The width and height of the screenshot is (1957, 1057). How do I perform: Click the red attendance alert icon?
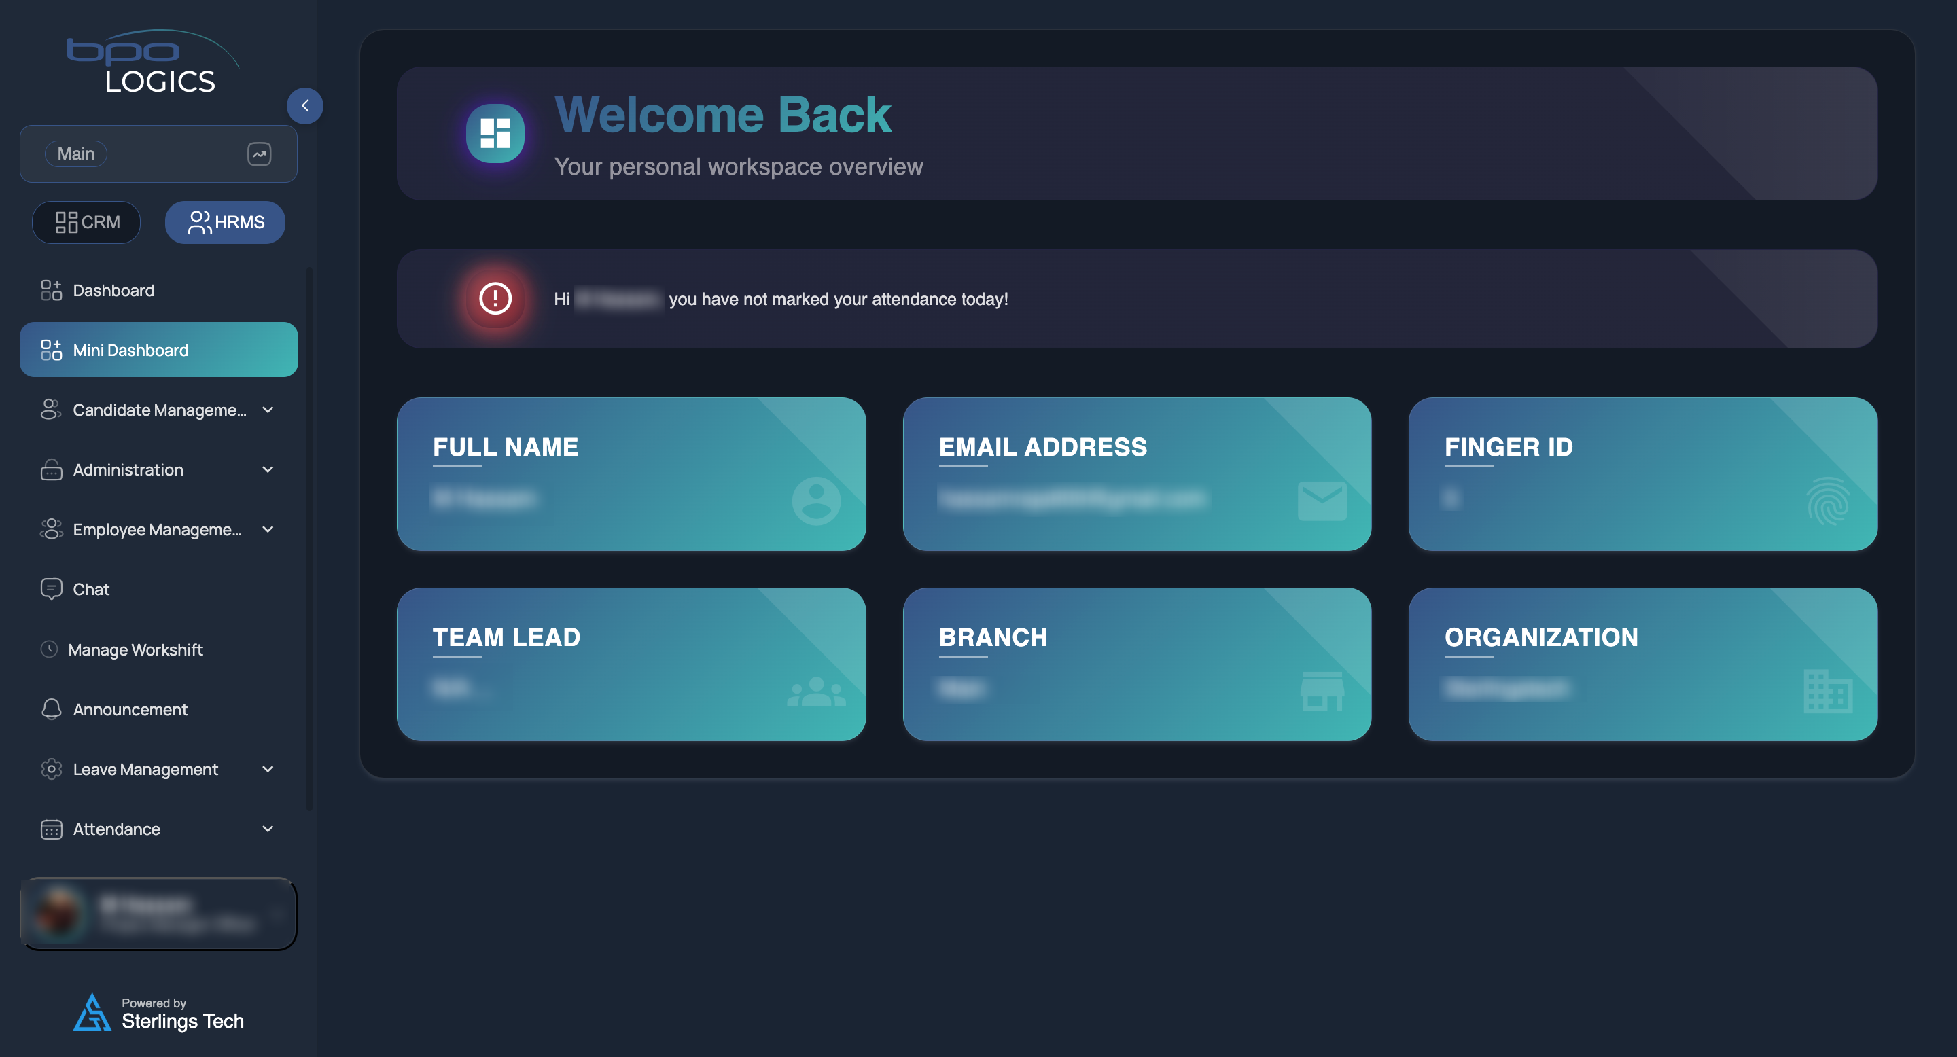tap(495, 298)
